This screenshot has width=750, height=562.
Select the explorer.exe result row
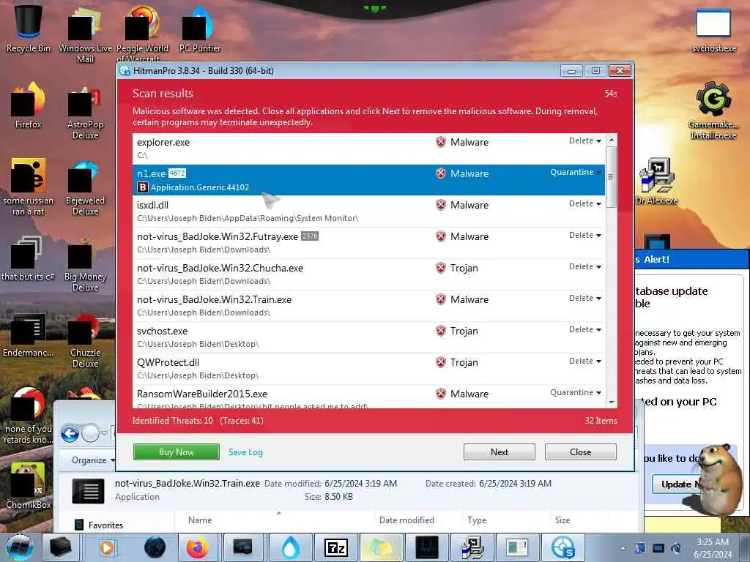(x=369, y=149)
